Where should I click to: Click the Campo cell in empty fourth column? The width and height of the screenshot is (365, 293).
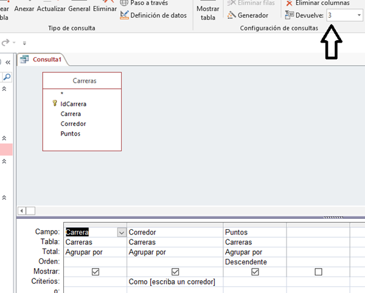318,232
